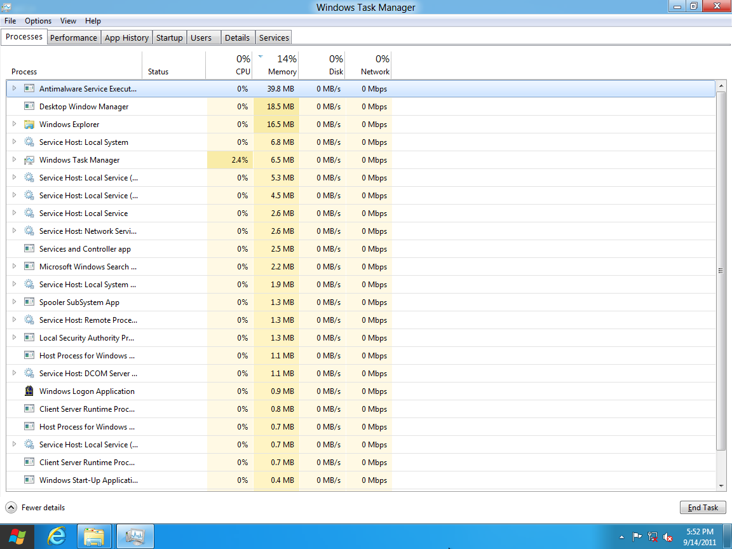Image resolution: width=732 pixels, height=549 pixels.
Task: Click the network status tray icon
Action: coord(653,538)
